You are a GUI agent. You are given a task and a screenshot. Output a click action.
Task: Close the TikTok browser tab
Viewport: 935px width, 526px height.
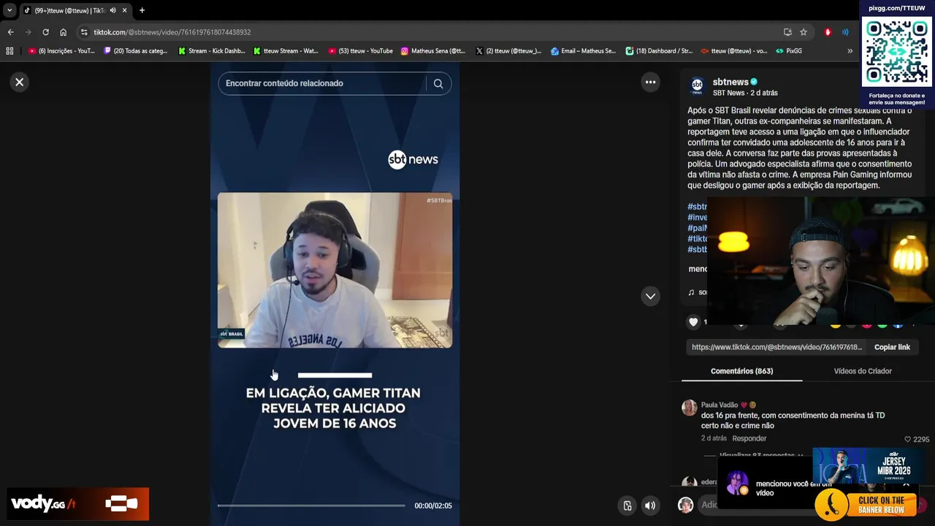tap(124, 10)
